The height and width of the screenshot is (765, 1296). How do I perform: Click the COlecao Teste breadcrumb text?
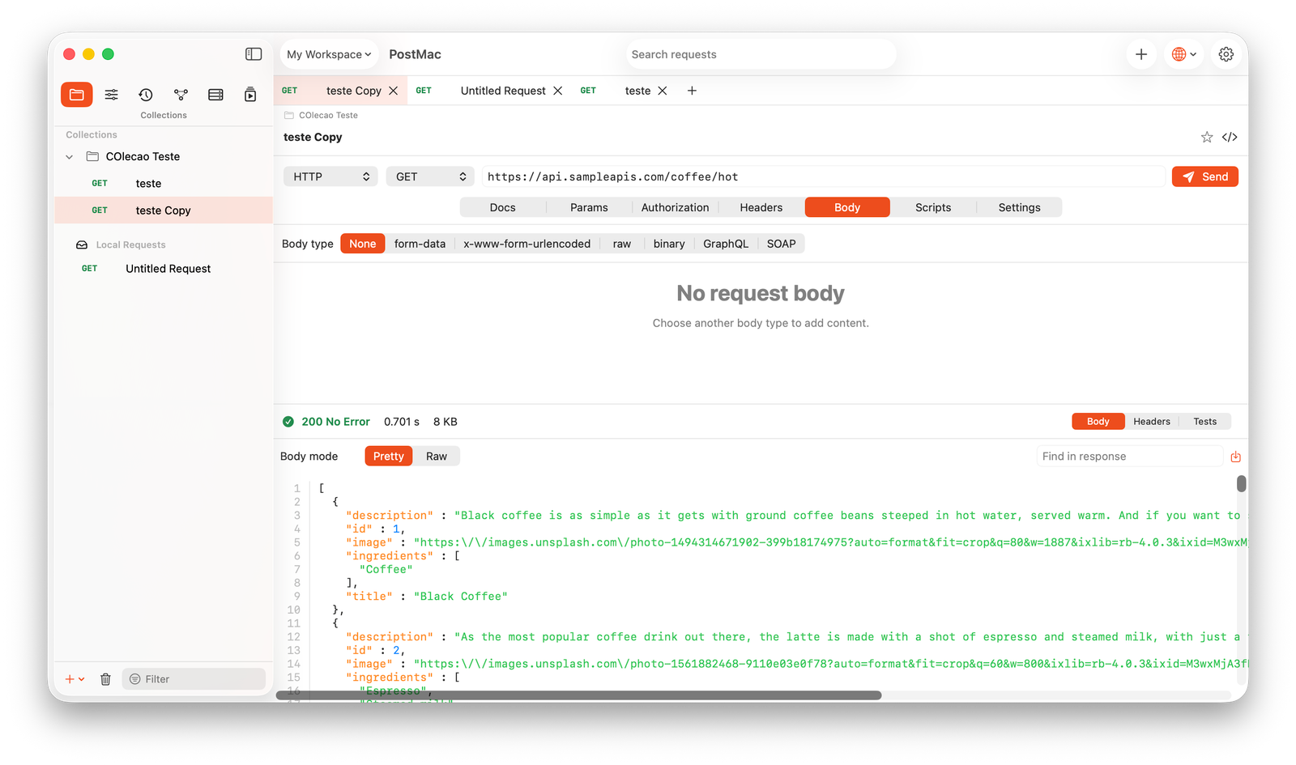tap(328, 115)
